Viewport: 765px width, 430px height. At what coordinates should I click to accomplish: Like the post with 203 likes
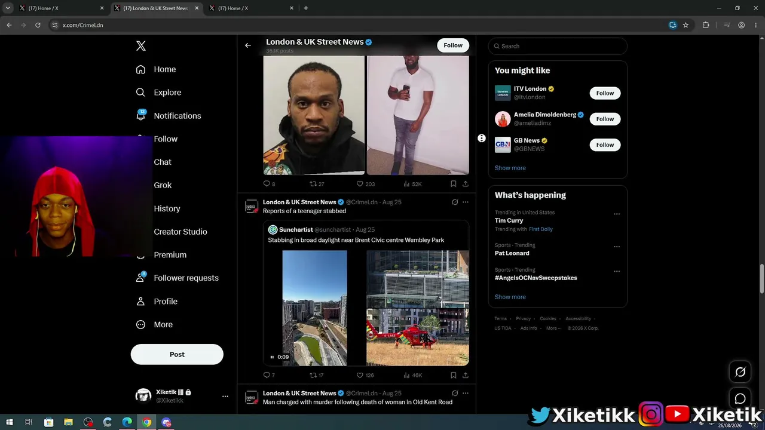360,184
